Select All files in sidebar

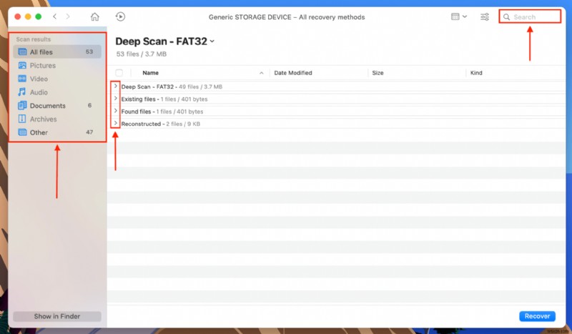57,51
